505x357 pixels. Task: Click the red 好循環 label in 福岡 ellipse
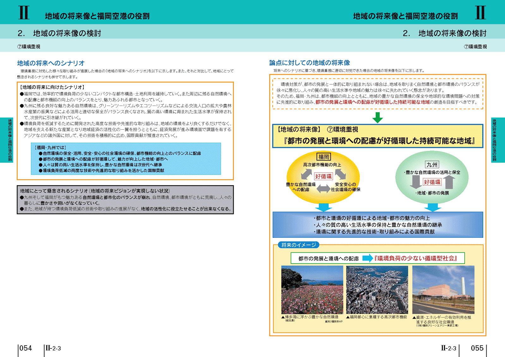click(324, 176)
